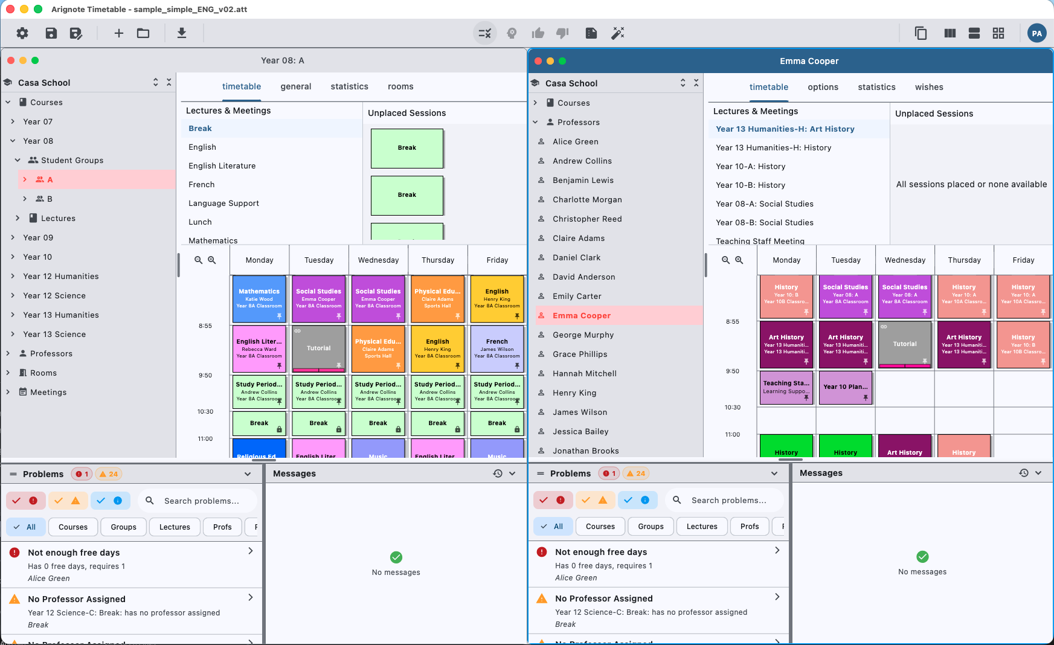
Task: Select Monday Teaching Staff lilac block, Emma Cooper
Action: 786,388
